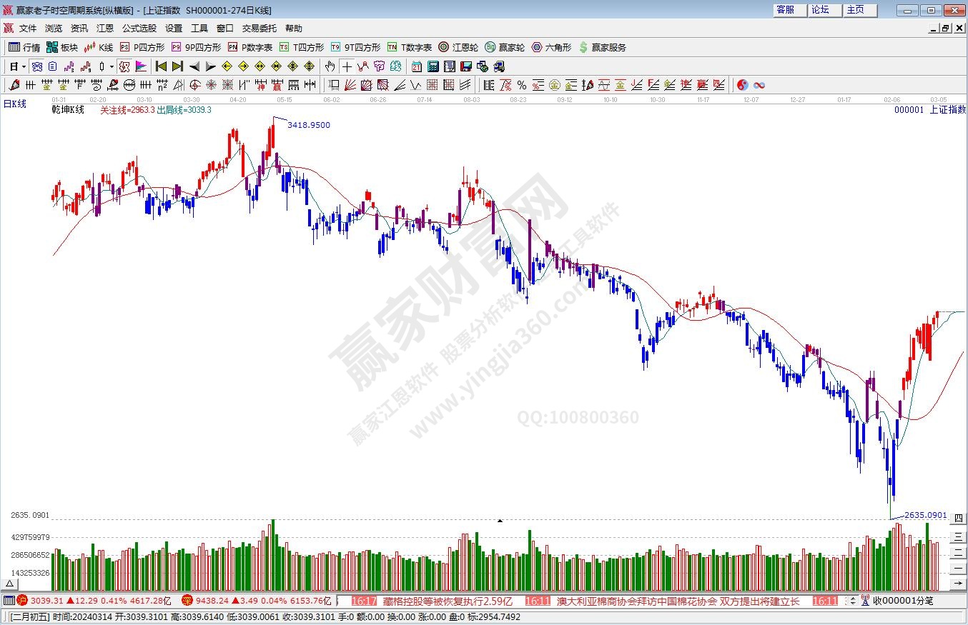Expand the indicator pane up-triangle button
The image size is (968, 625).
click(x=9, y=584)
